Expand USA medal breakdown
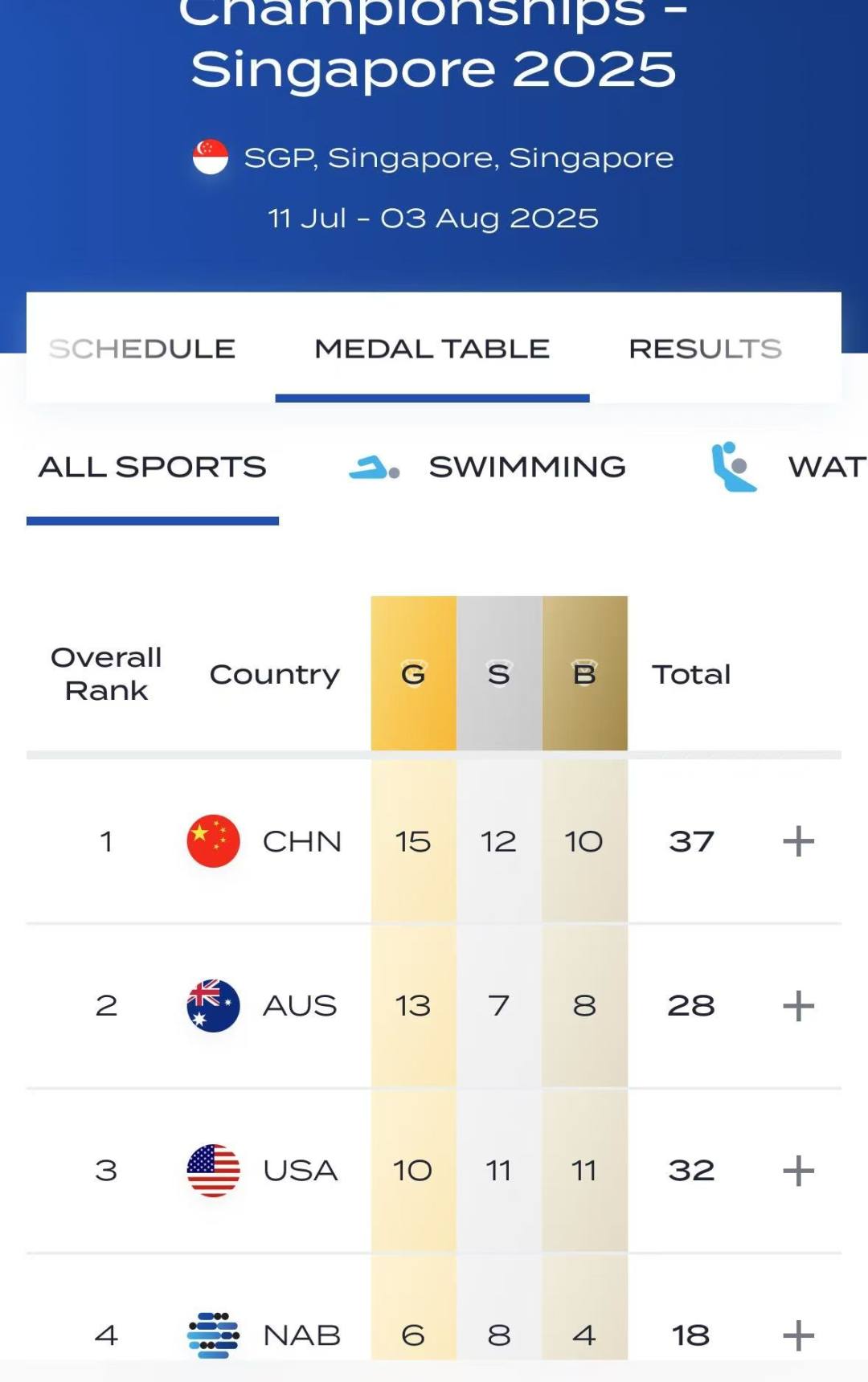 click(798, 1170)
